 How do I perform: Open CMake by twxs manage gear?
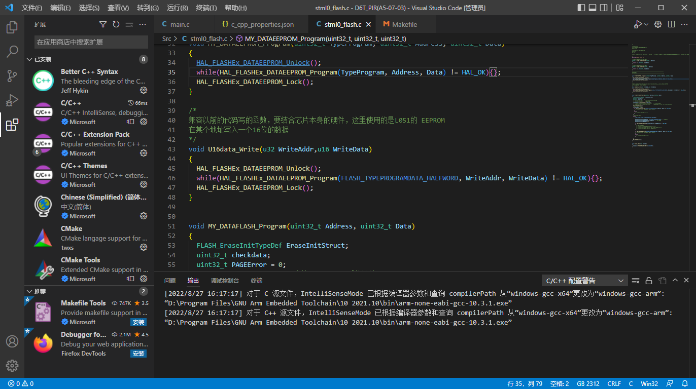(x=144, y=247)
